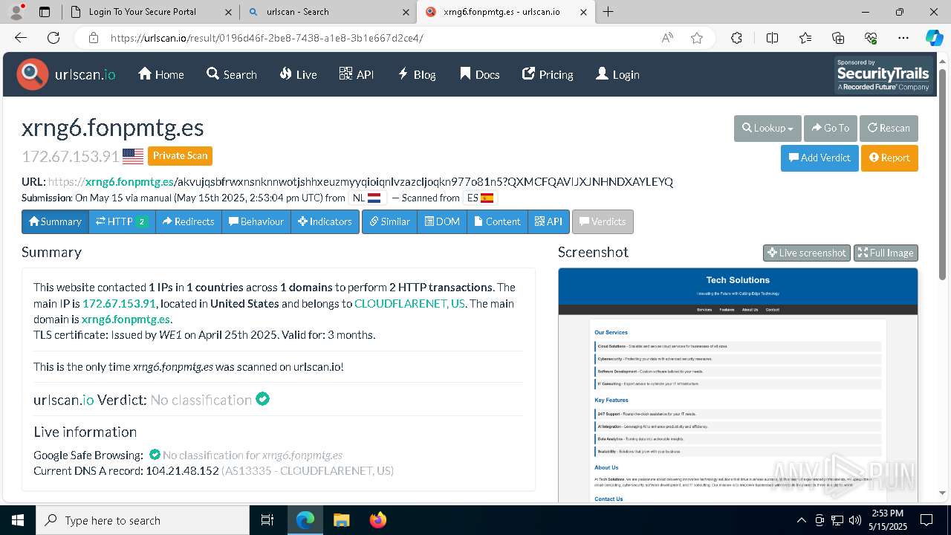Viewport: 951px width, 535px height.
Task: Click the main IP 172.67.153.91 link
Action: (x=119, y=303)
